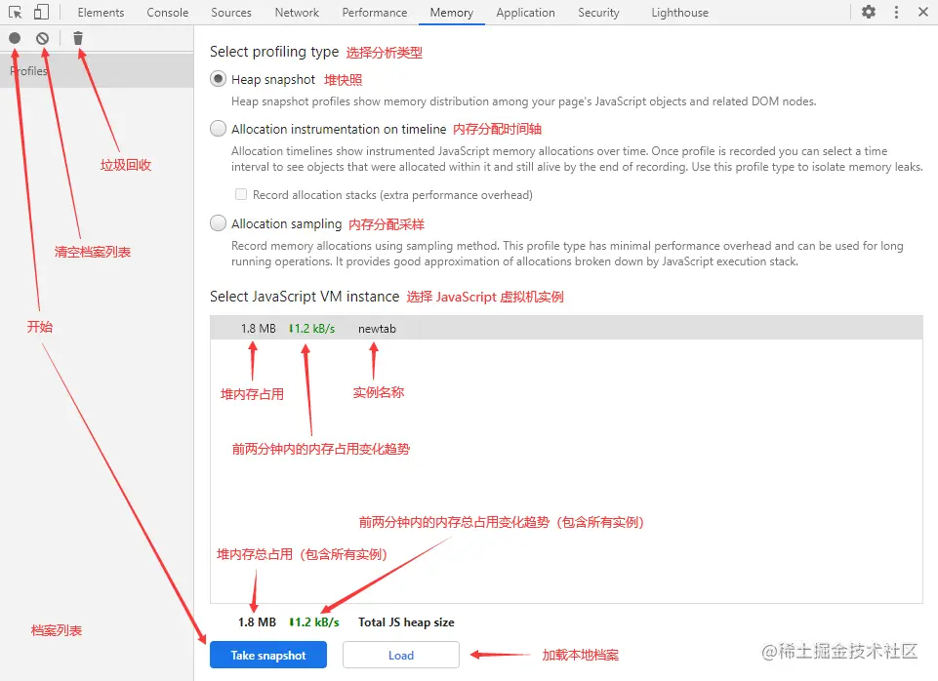Click the 1.8 MB value in newtab row
This screenshot has width=938, height=681.
coord(259,328)
